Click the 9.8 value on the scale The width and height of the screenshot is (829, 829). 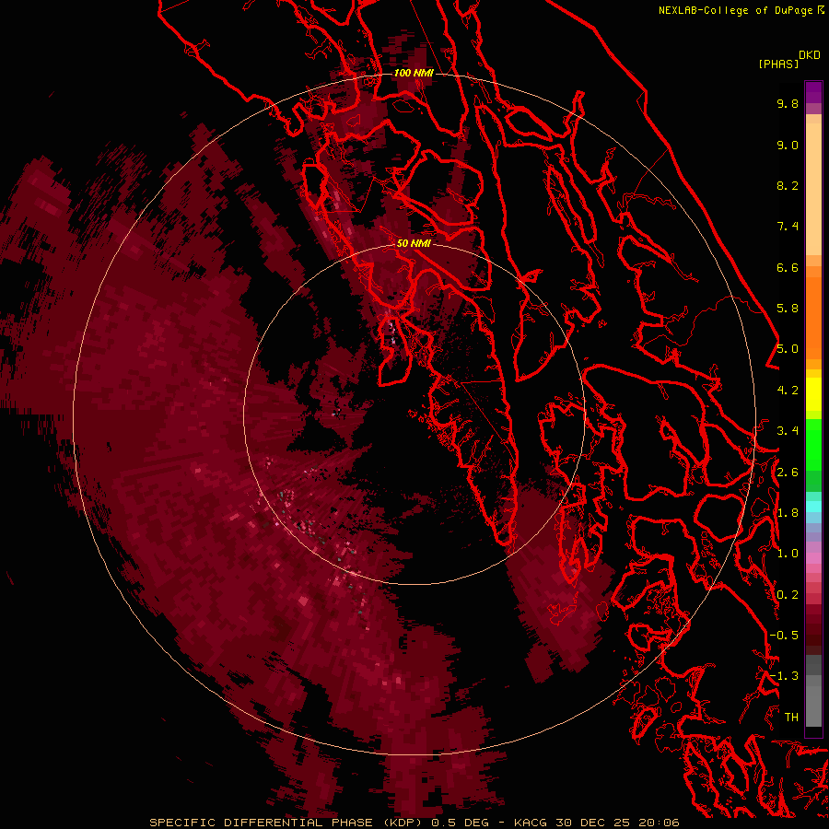click(x=788, y=104)
